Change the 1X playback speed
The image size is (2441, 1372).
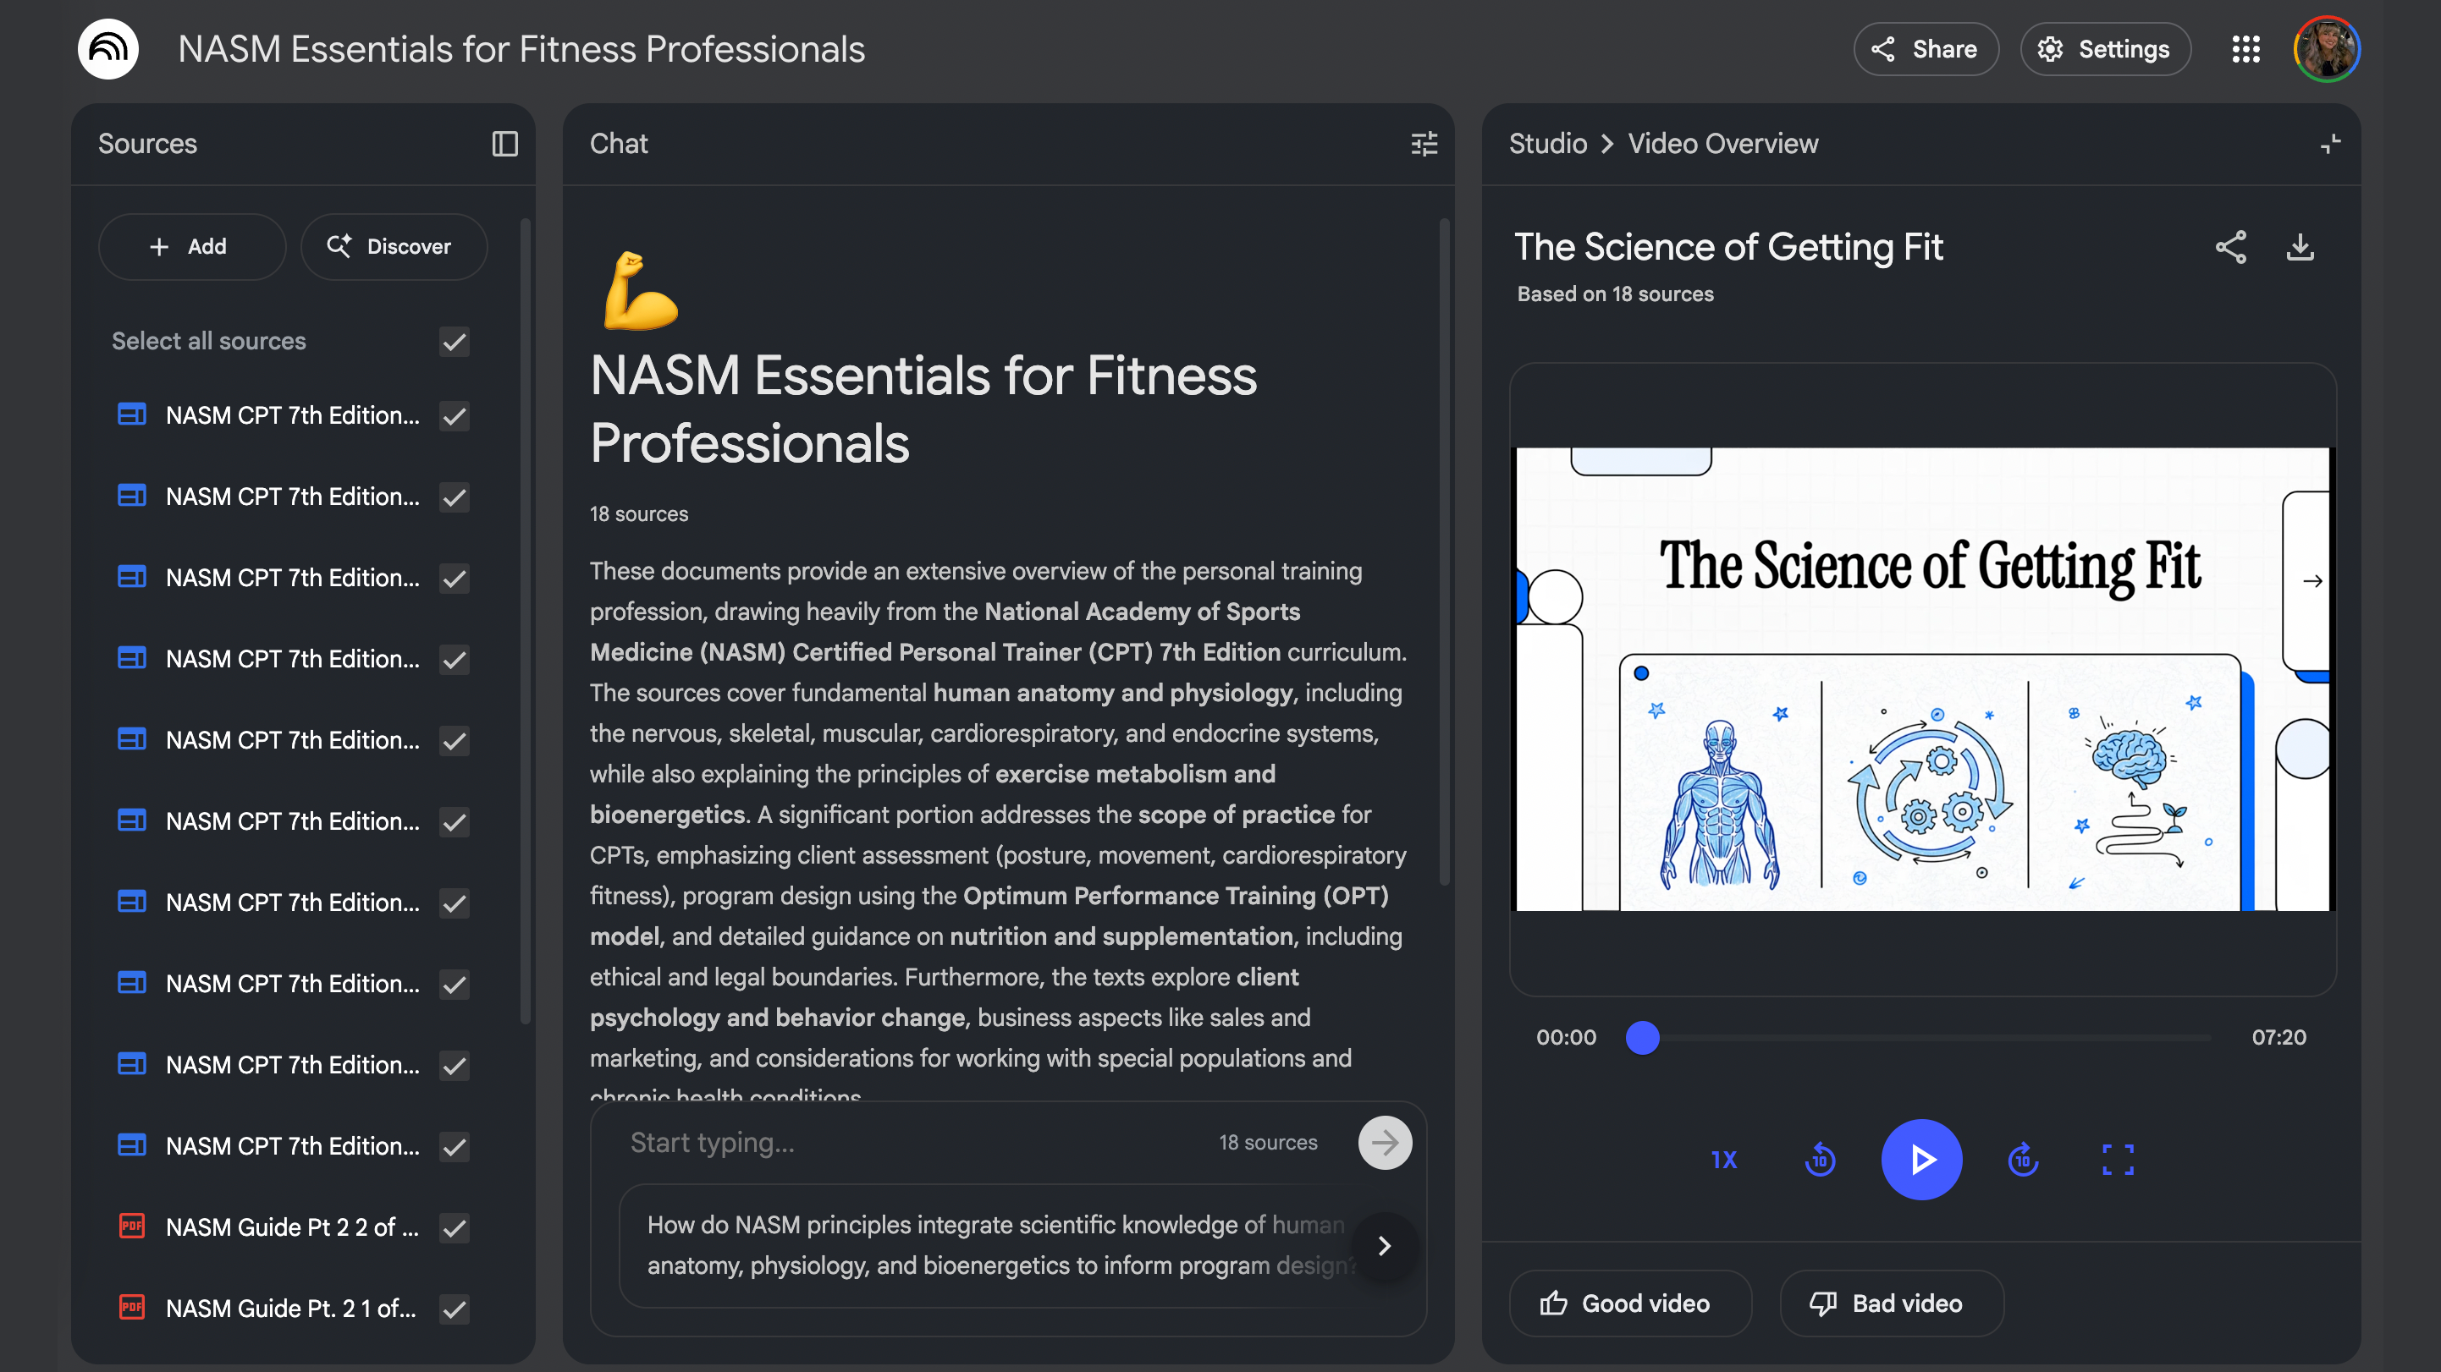coord(1723,1159)
